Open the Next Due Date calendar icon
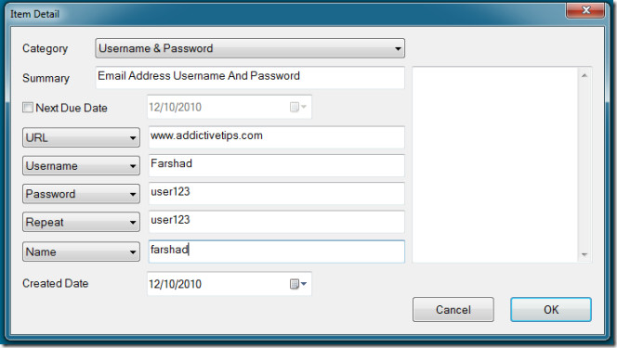The width and height of the screenshot is (617, 348). point(298,107)
